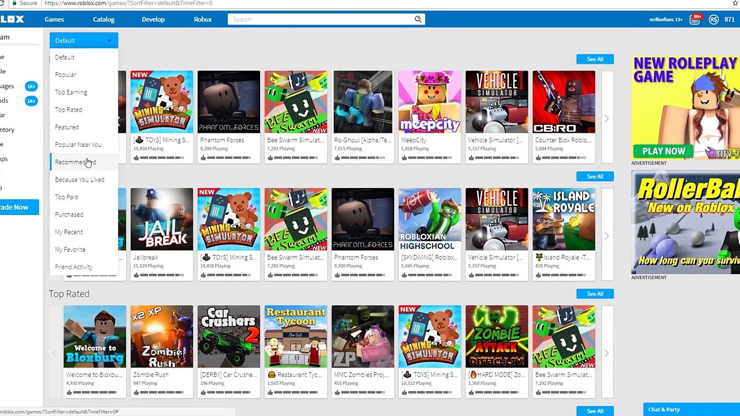The image size is (740, 416).
Task: Open the Jailbreak game thumbnail
Action: [162, 219]
